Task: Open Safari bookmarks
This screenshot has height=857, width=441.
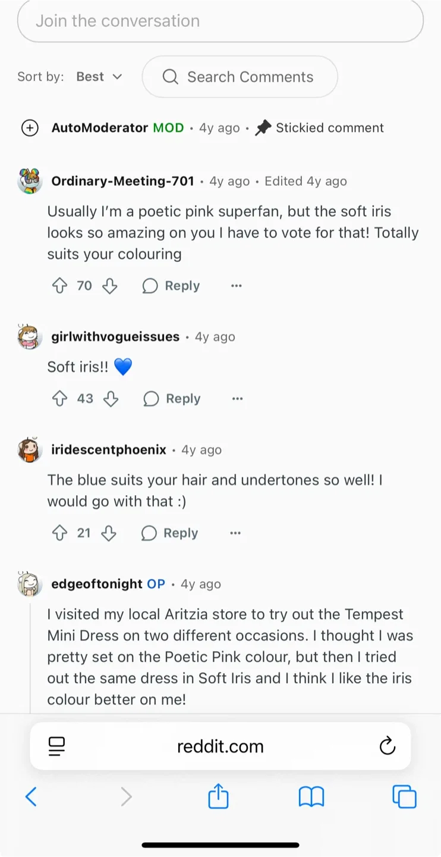Action: point(311,796)
